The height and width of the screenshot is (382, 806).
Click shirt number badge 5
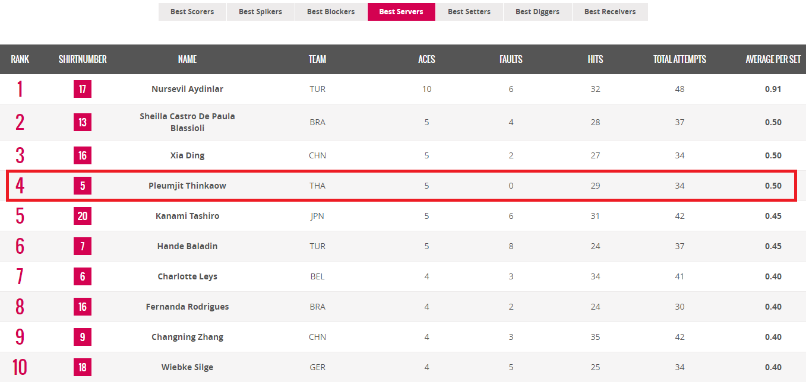(x=83, y=186)
